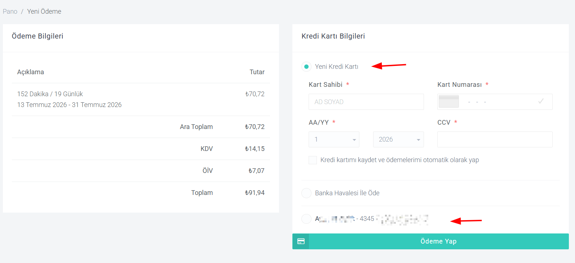Enable saving card for automatic payments

pyautogui.click(x=313, y=160)
